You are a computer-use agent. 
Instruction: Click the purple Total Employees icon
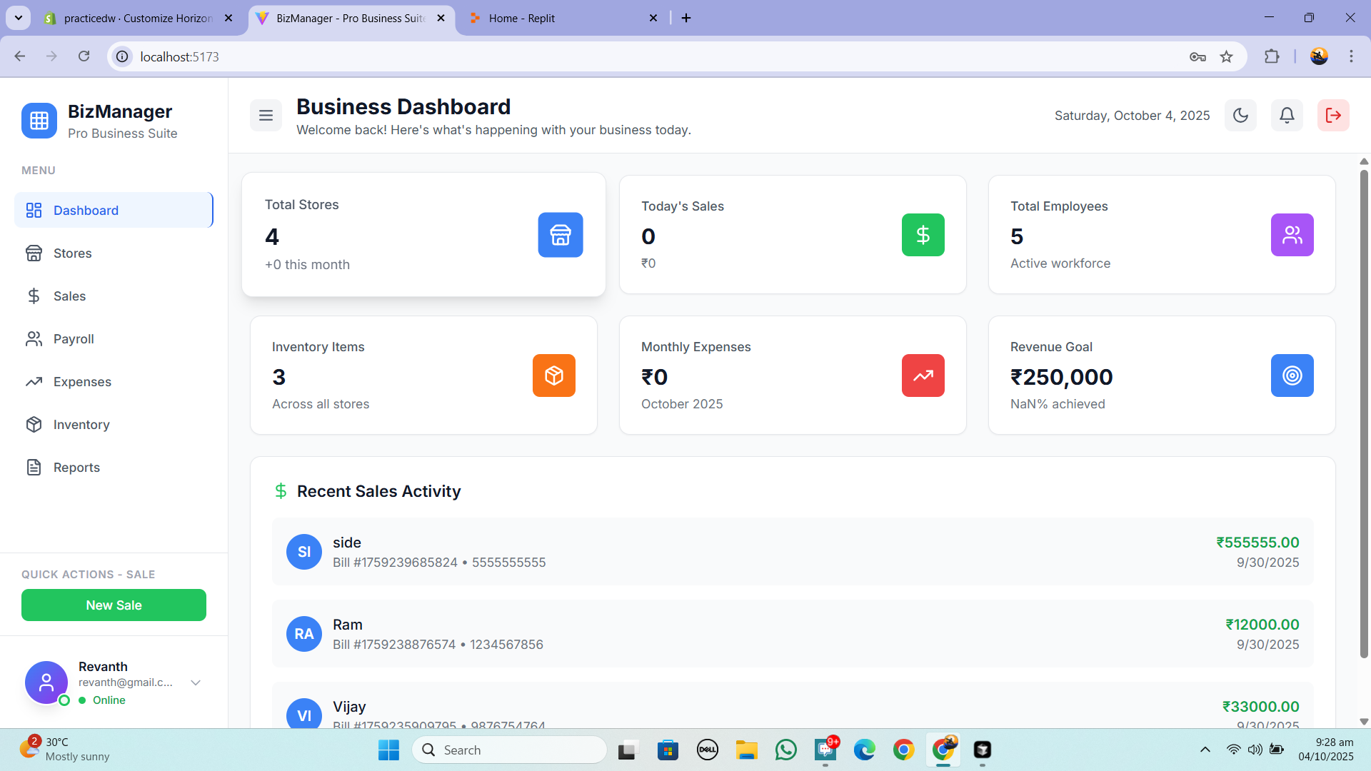(1292, 235)
